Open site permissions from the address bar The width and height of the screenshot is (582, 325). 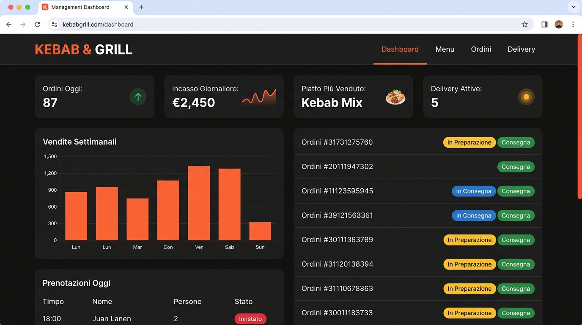54,24
